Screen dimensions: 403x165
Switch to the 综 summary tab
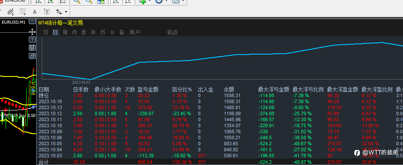click(x=46, y=32)
